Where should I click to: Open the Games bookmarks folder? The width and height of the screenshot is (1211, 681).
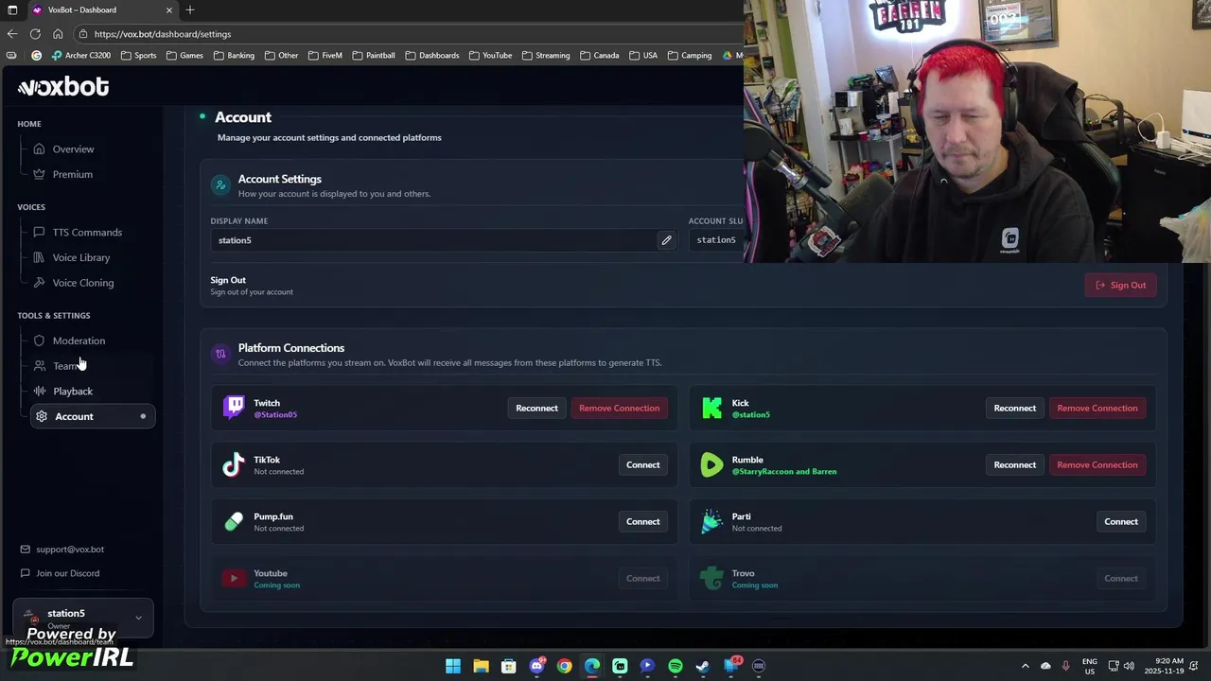pyautogui.click(x=184, y=55)
